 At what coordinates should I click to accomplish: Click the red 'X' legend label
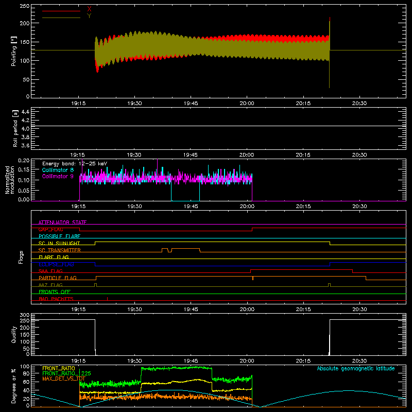point(89,9)
